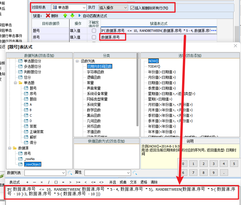
Task: Click the red X delete icon
Action: coord(48,16)
